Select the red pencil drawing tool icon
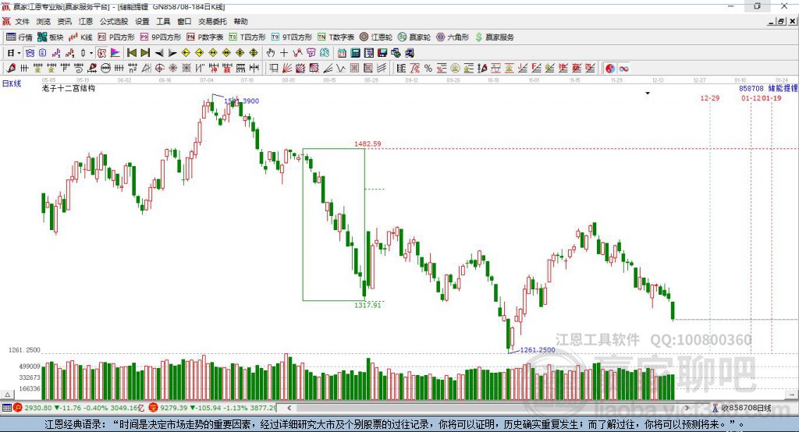Screen dimensions: 799x432 pos(11,69)
